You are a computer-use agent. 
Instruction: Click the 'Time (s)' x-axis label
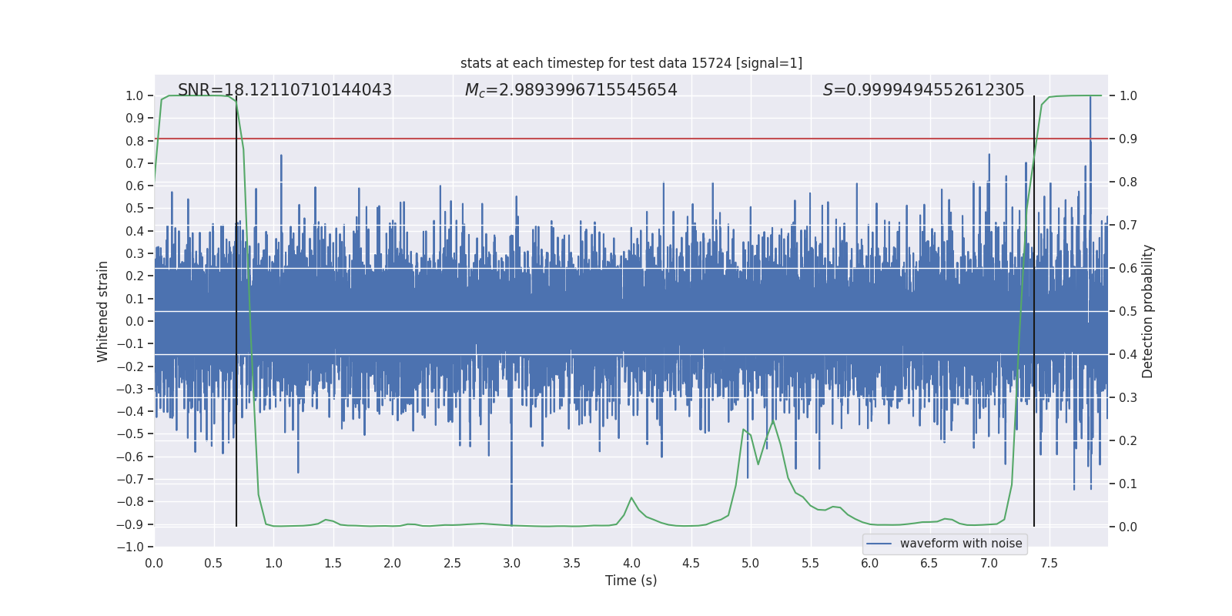[631, 581]
